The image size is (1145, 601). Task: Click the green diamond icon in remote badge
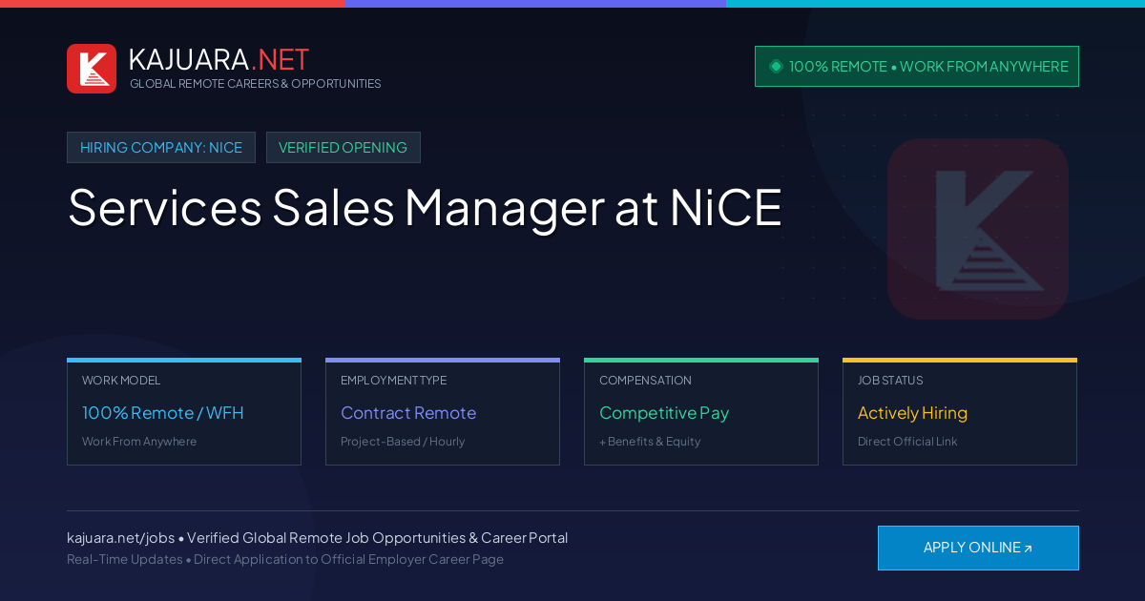tap(776, 66)
